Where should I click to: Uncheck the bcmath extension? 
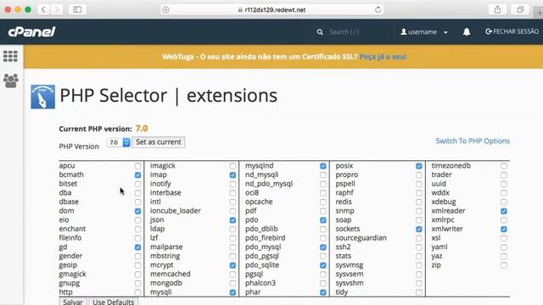137,175
